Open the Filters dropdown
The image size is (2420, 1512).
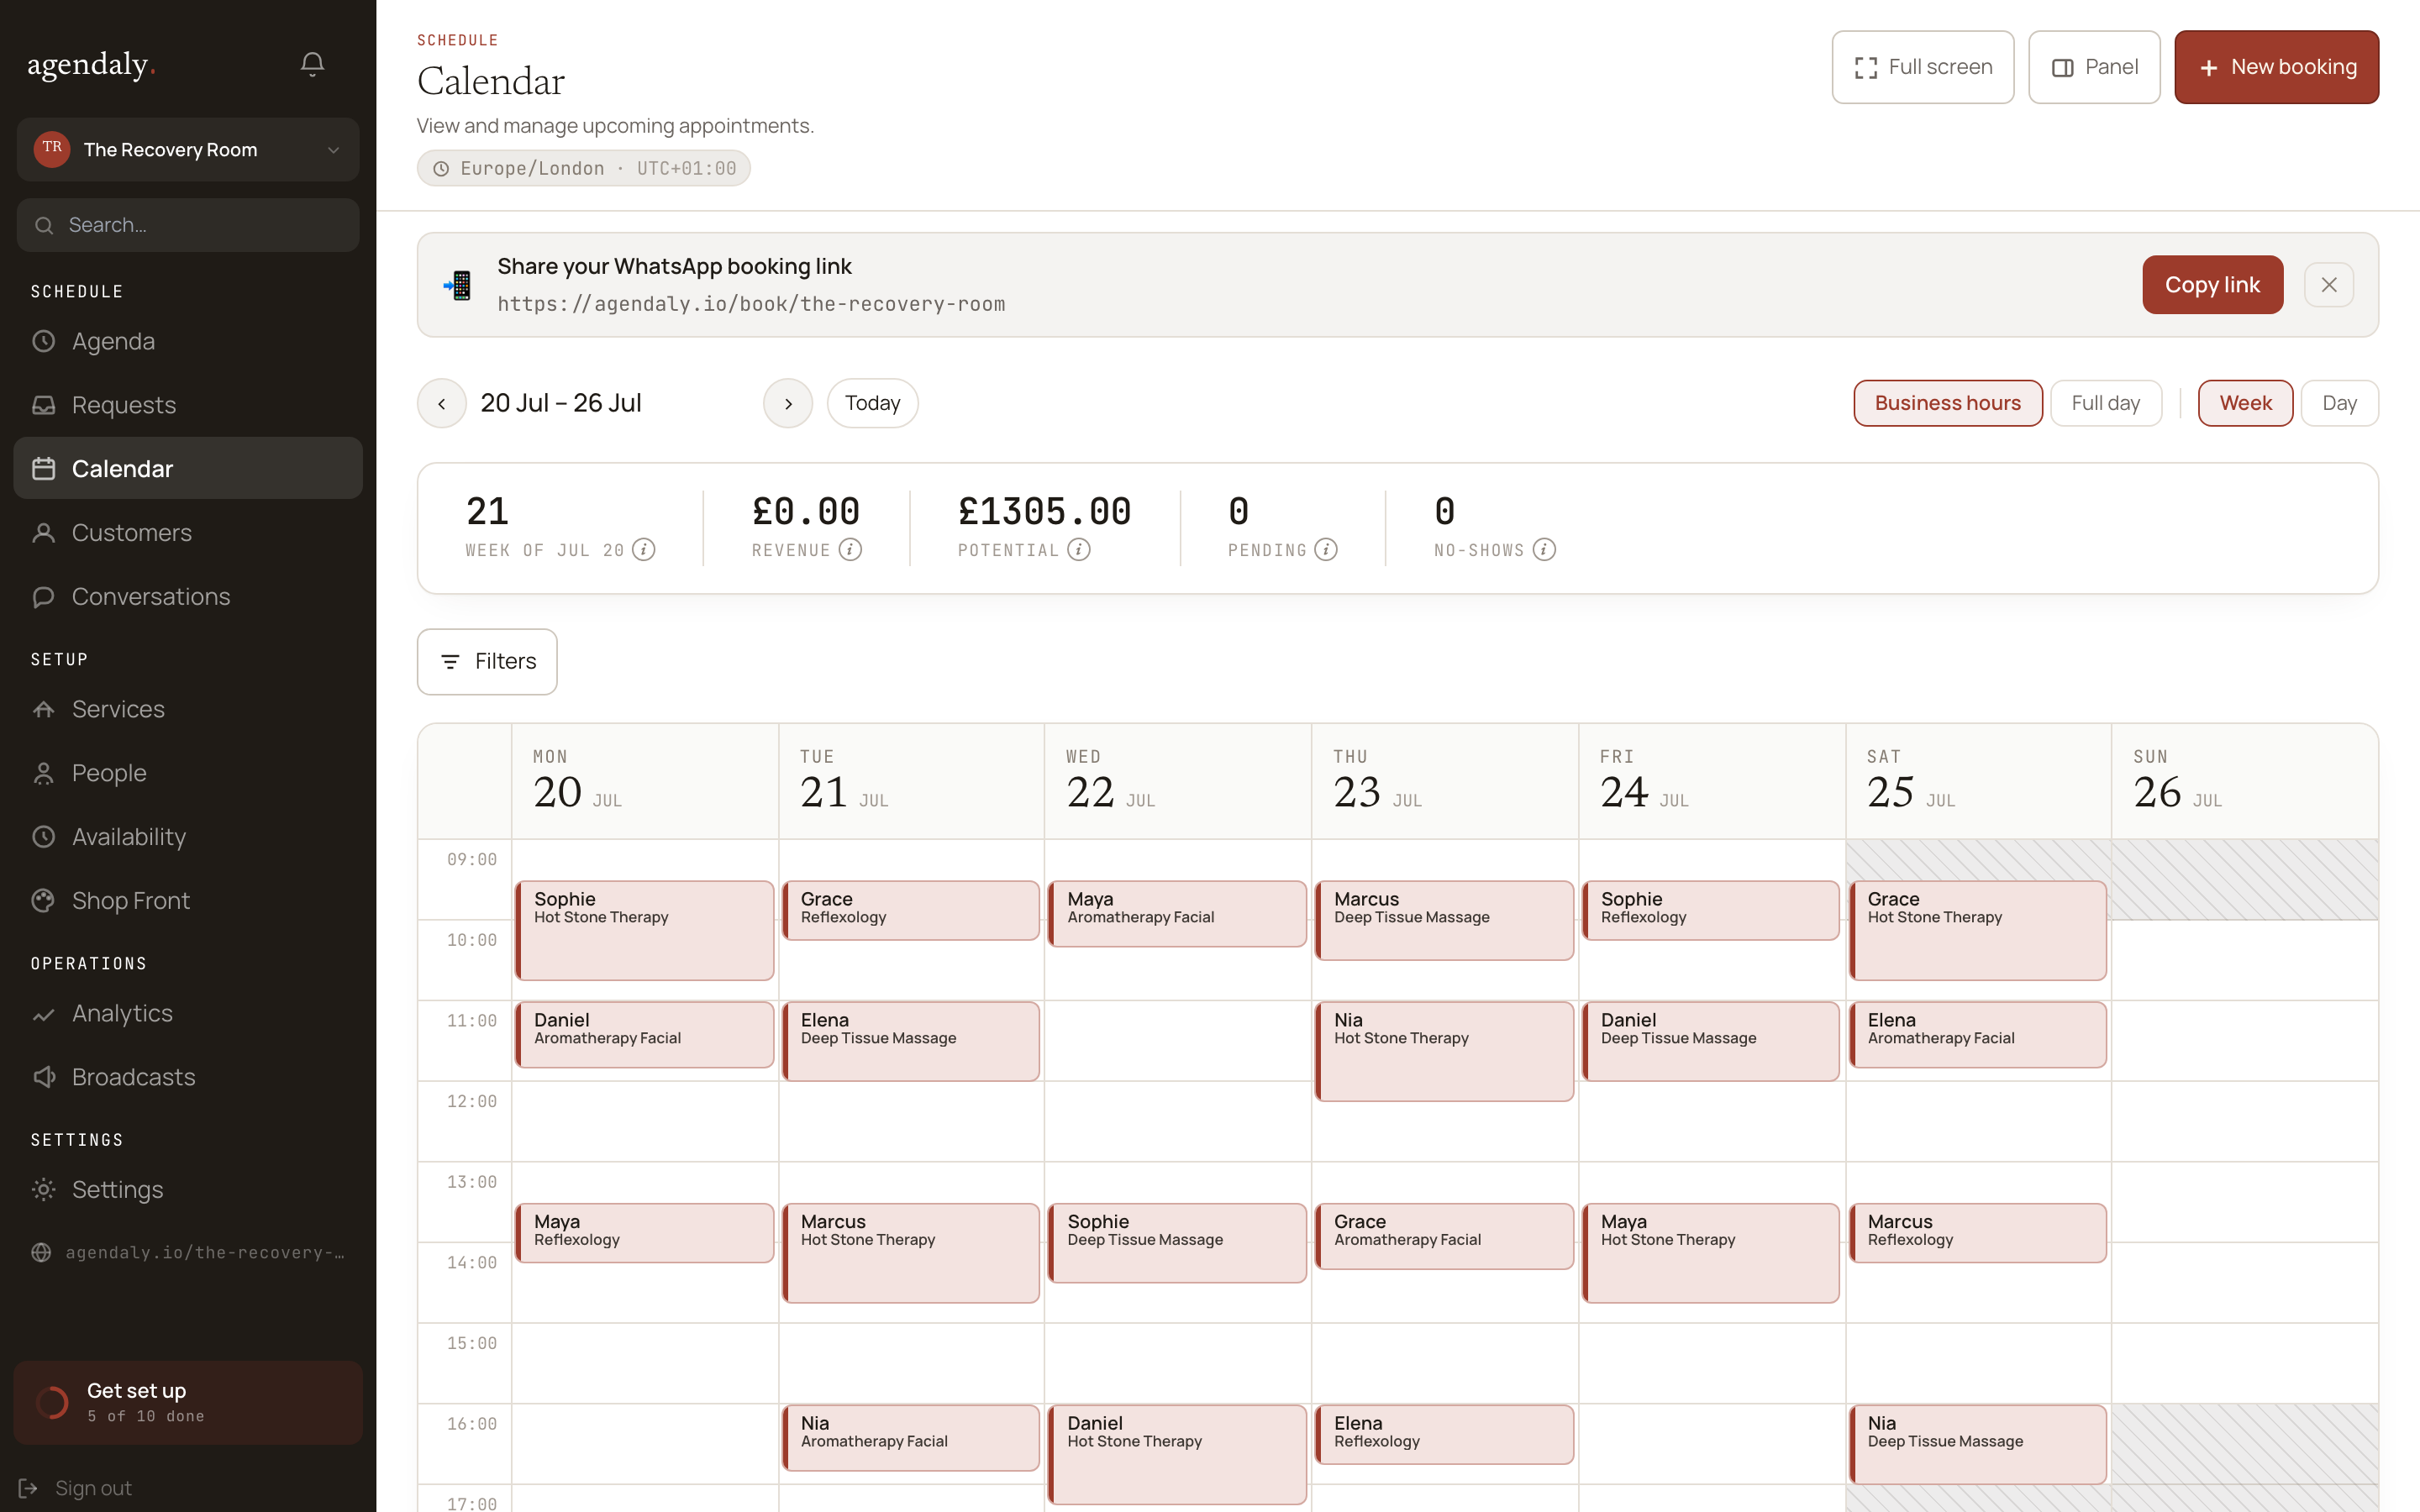point(487,661)
